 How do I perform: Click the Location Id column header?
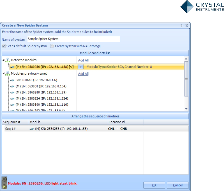[125, 122]
